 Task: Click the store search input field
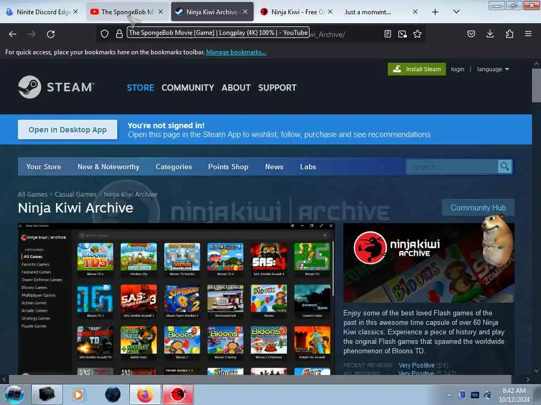pyautogui.click(x=452, y=167)
